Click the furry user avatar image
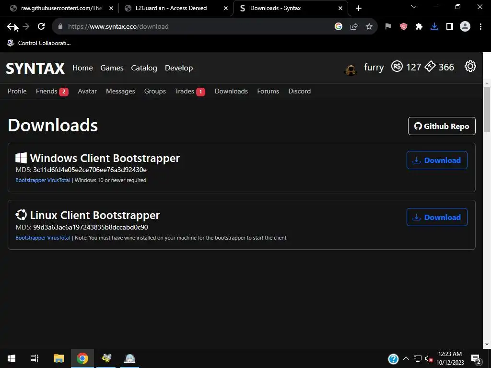This screenshot has width=491, height=368. click(x=351, y=69)
